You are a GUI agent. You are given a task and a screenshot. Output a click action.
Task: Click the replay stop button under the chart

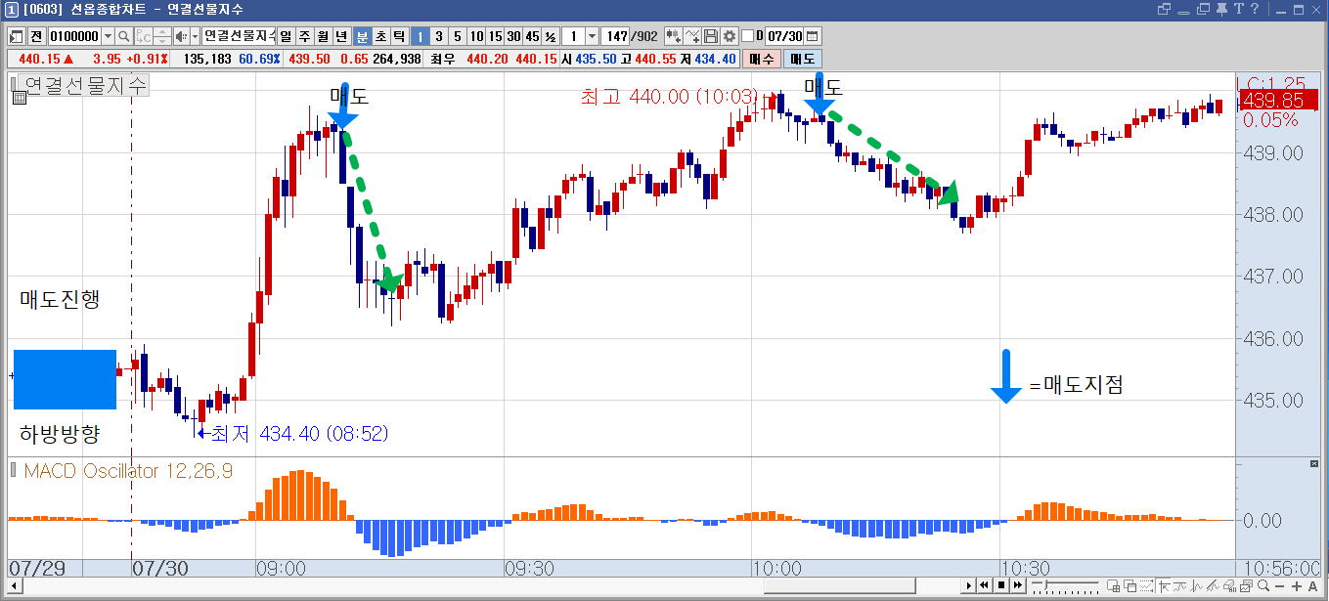coord(1001,586)
